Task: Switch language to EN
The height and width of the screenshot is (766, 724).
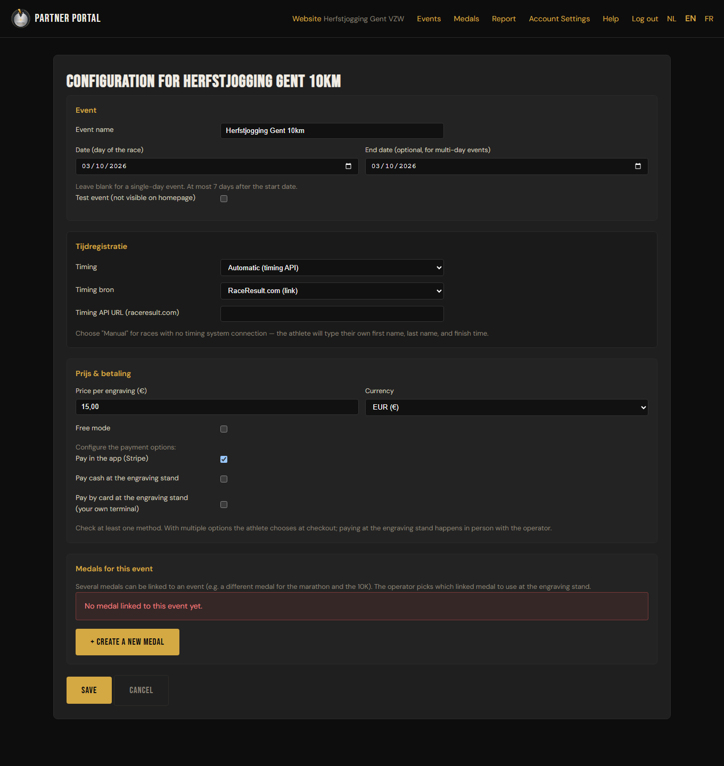Action: (x=690, y=19)
